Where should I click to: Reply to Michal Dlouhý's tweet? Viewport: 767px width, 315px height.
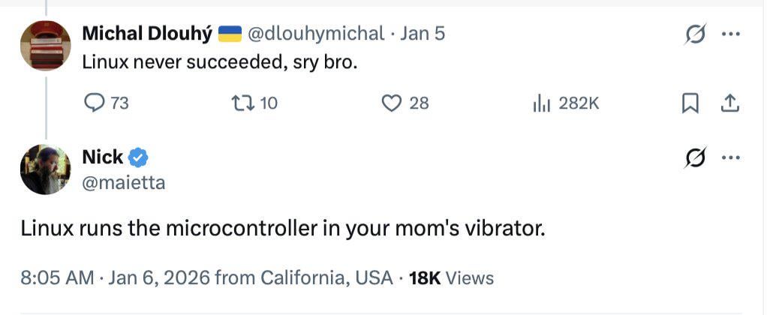95,103
